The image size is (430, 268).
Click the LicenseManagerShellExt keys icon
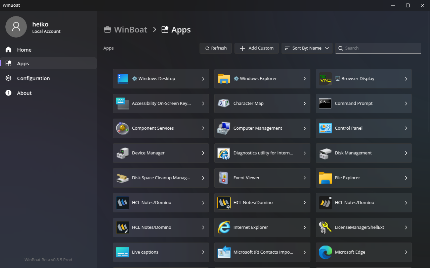click(x=326, y=227)
